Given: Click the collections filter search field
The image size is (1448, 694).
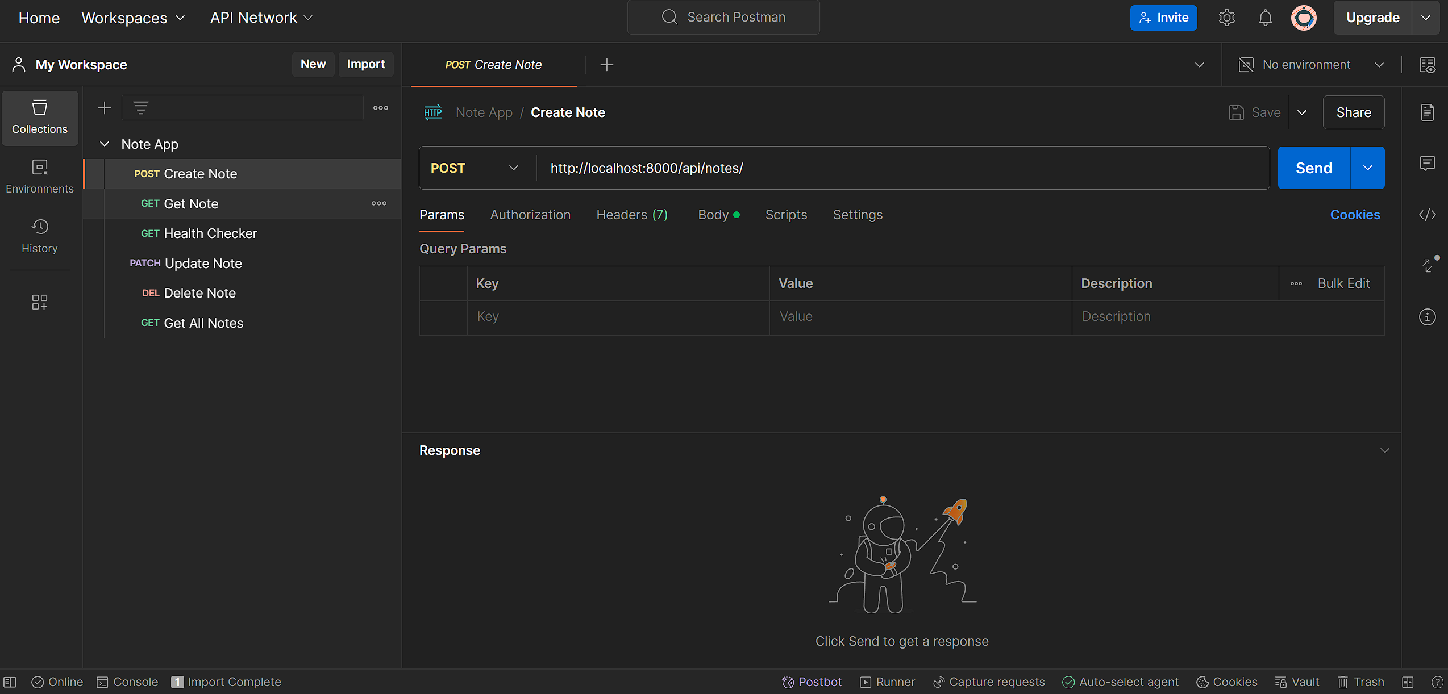Looking at the screenshot, I should pyautogui.click(x=243, y=108).
